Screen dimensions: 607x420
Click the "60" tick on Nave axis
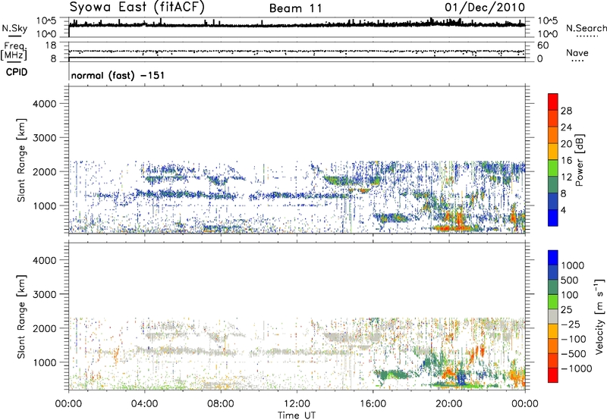tap(543, 45)
